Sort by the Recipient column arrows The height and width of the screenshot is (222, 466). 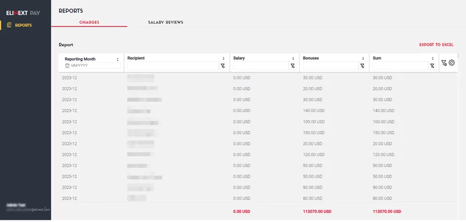pyautogui.click(x=224, y=59)
